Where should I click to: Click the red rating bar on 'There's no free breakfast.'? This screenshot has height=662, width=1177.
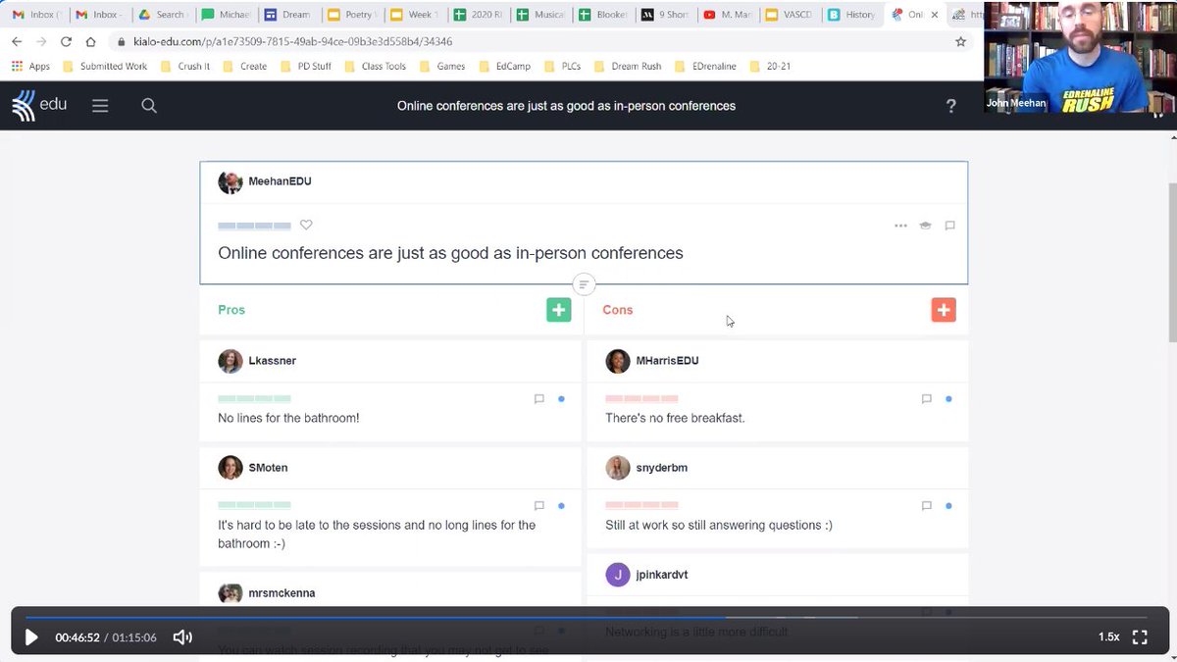(641, 399)
